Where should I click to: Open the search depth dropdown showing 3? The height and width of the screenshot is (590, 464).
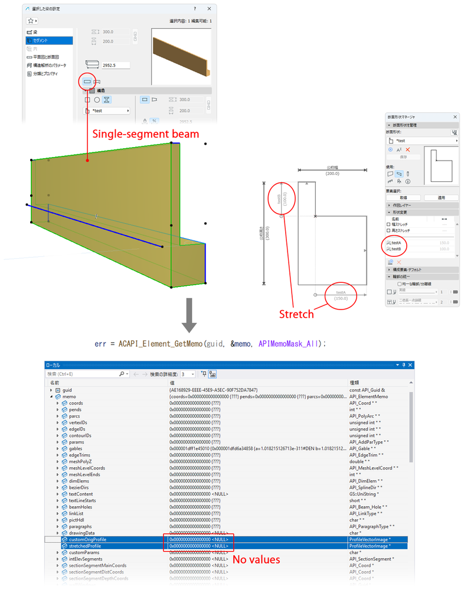188,374
